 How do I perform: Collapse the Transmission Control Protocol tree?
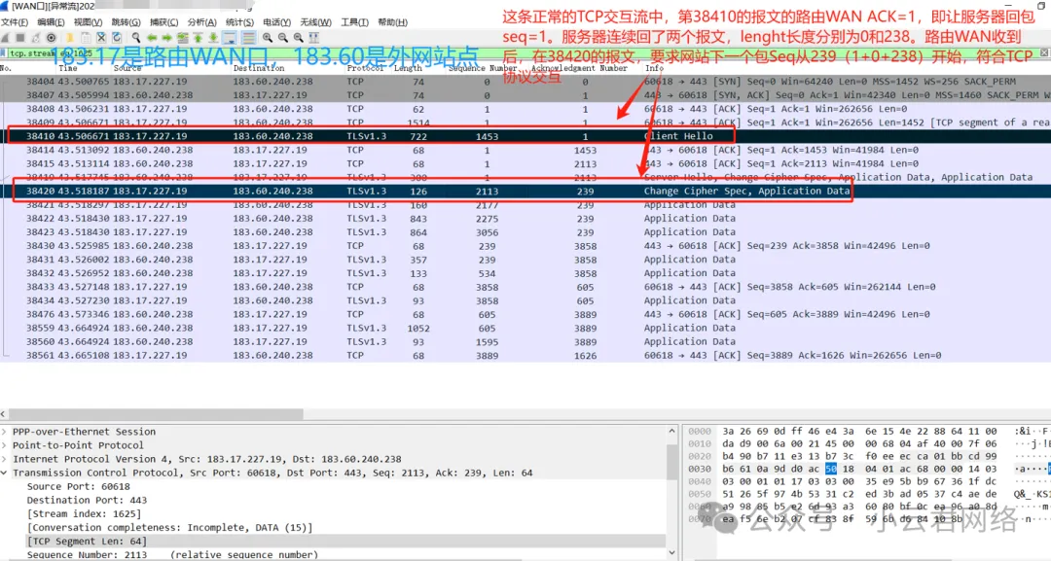tap(6, 473)
